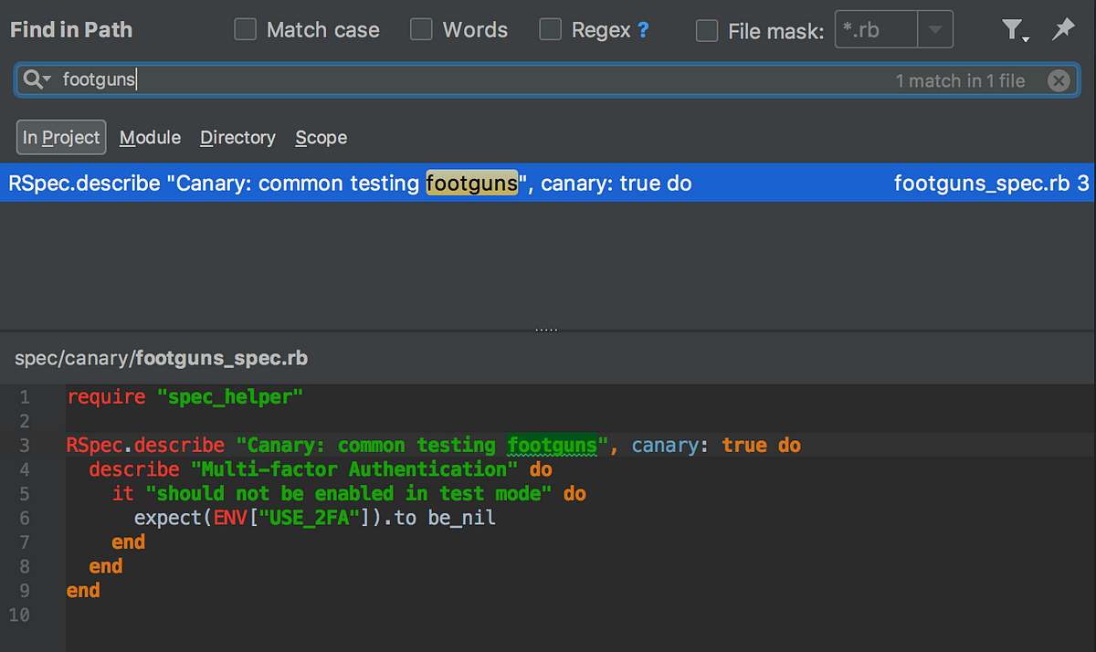
Task: Click the highlighted footguns word in preview
Action: [x=552, y=446]
